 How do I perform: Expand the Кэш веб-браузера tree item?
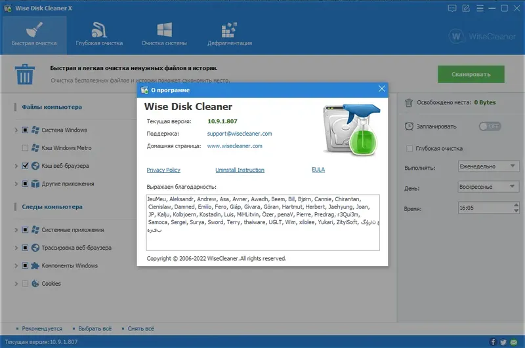click(16, 166)
